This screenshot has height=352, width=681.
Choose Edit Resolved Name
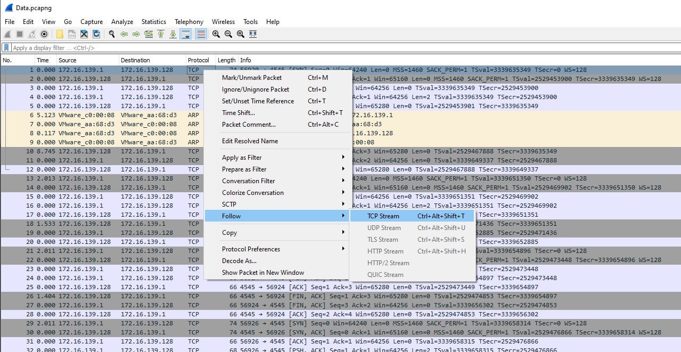click(277, 141)
